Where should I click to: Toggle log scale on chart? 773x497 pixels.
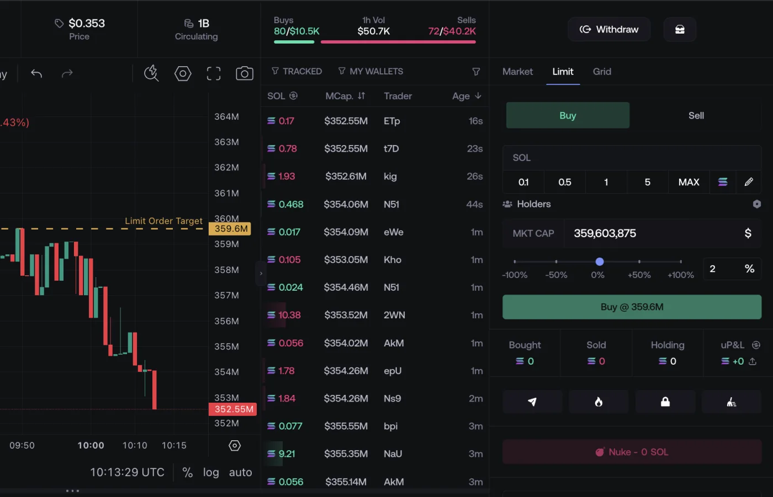click(211, 472)
